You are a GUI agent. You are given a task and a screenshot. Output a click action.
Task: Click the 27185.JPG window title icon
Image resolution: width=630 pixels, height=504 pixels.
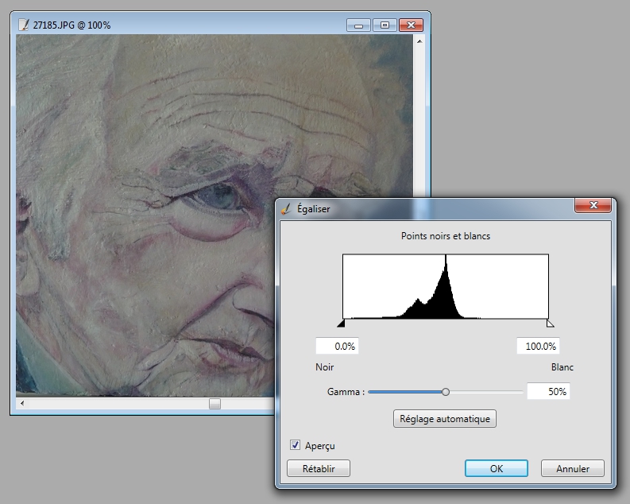tap(24, 25)
